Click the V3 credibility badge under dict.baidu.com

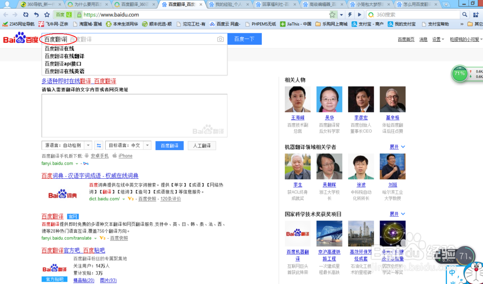(x=130, y=199)
